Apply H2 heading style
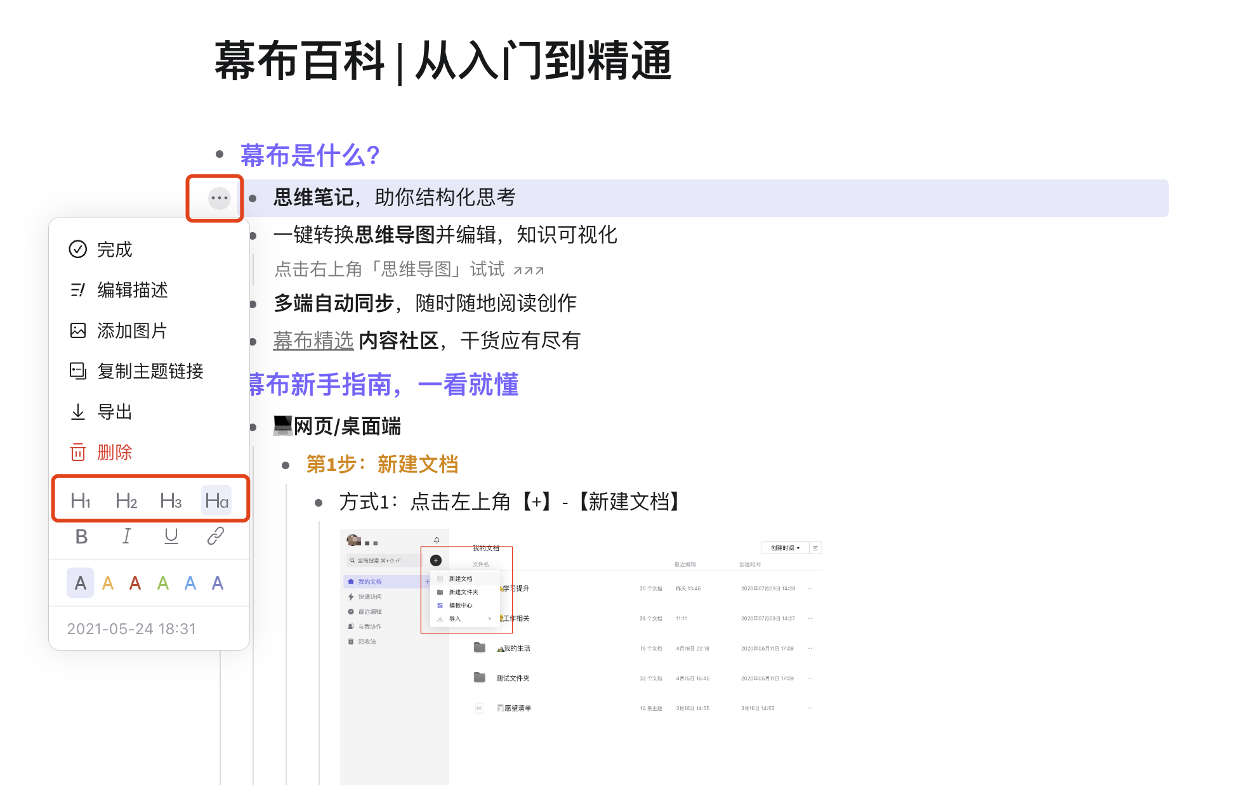The image size is (1250, 785). pos(126,501)
